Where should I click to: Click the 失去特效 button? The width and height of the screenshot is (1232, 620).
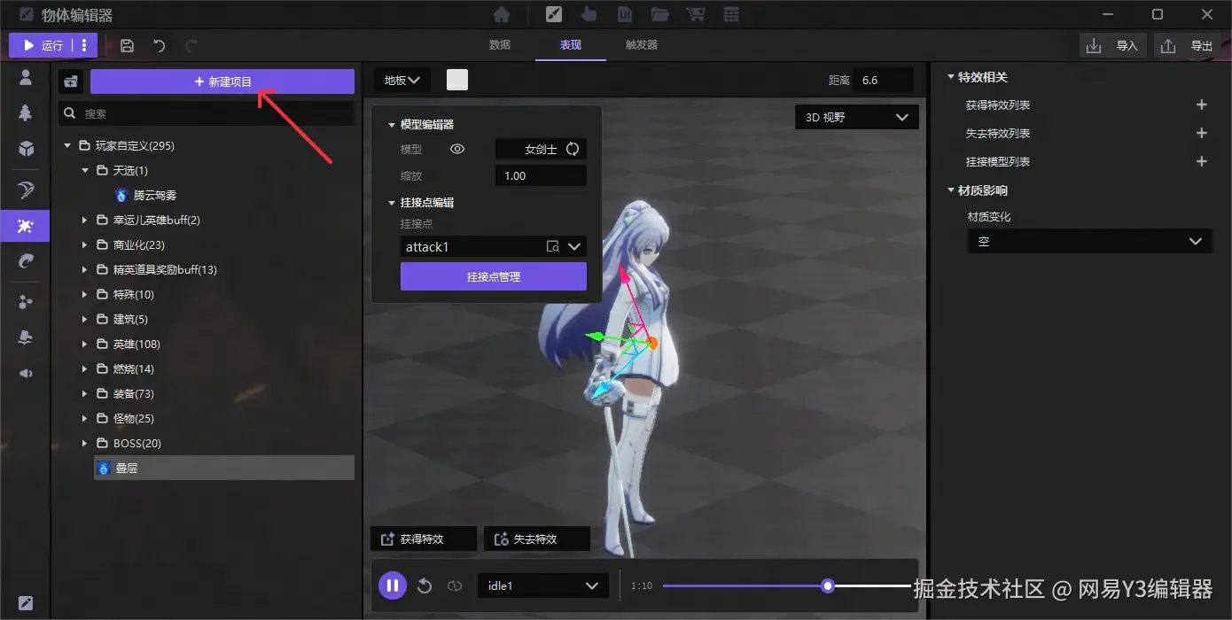click(x=537, y=539)
